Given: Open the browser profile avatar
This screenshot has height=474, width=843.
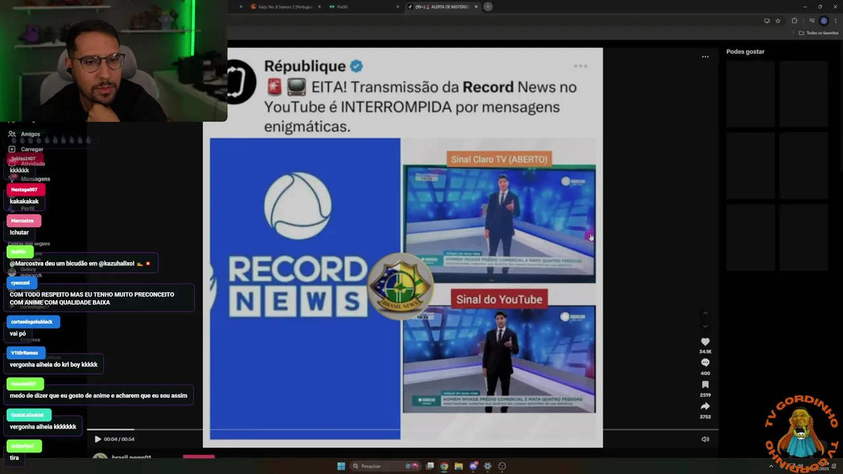Looking at the screenshot, I should click(824, 20).
